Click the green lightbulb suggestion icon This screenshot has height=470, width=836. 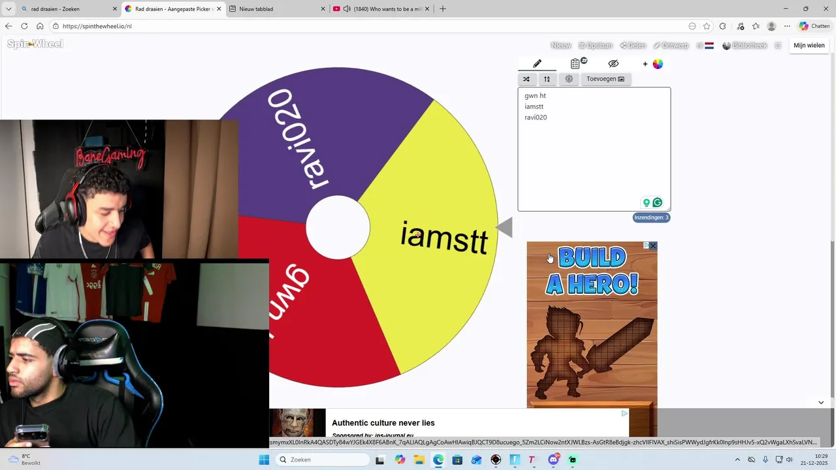click(x=647, y=202)
